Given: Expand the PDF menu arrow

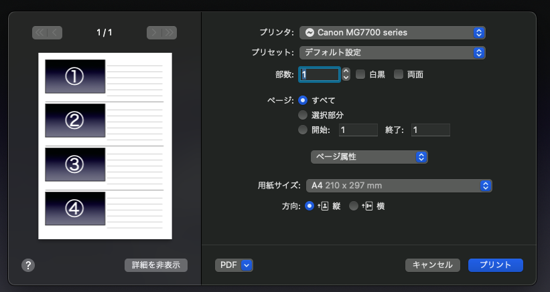Looking at the screenshot, I should [247, 265].
